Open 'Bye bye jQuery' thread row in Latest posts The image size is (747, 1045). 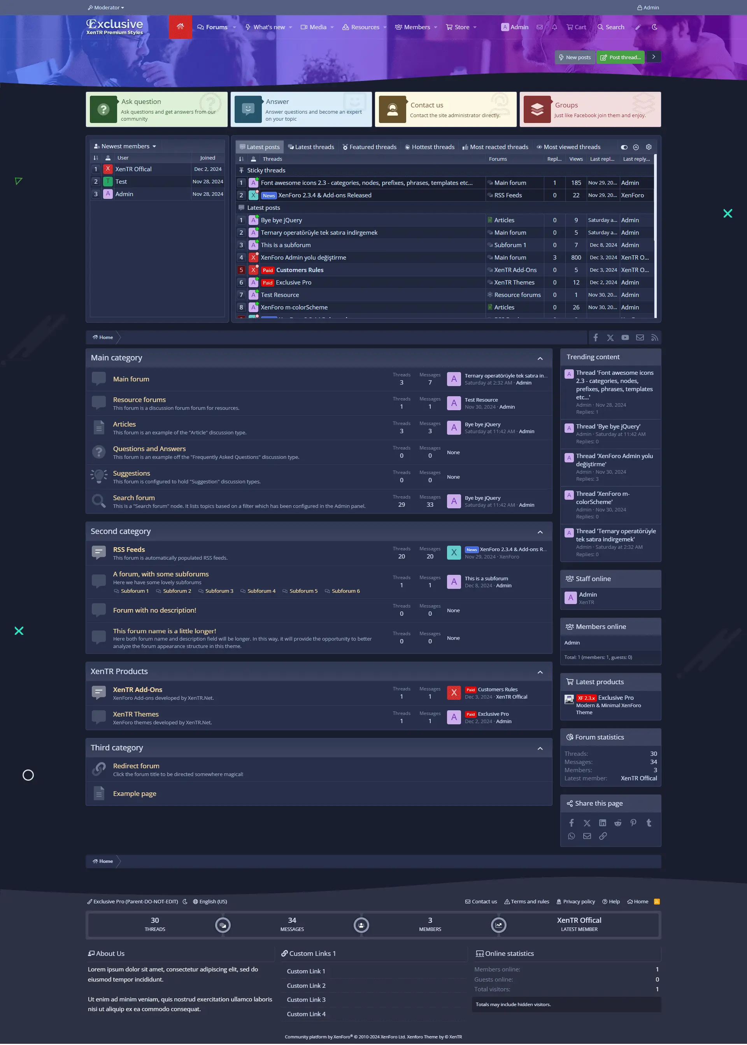[281, 220]
